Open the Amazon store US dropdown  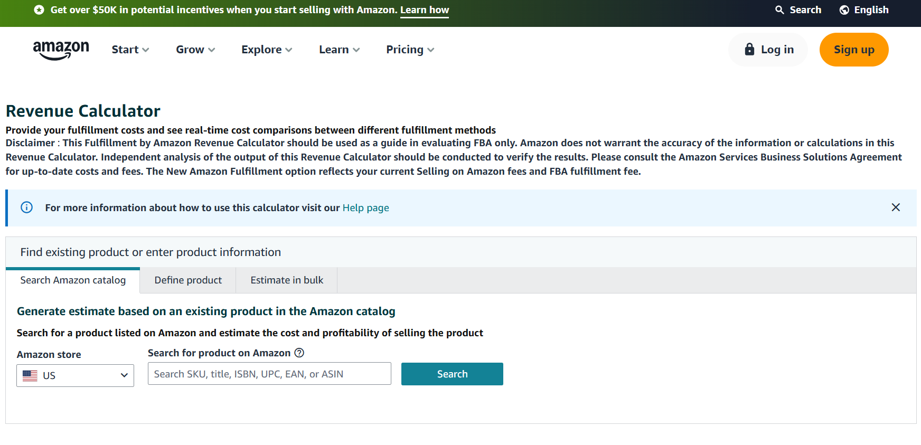[x=75, y=375]
